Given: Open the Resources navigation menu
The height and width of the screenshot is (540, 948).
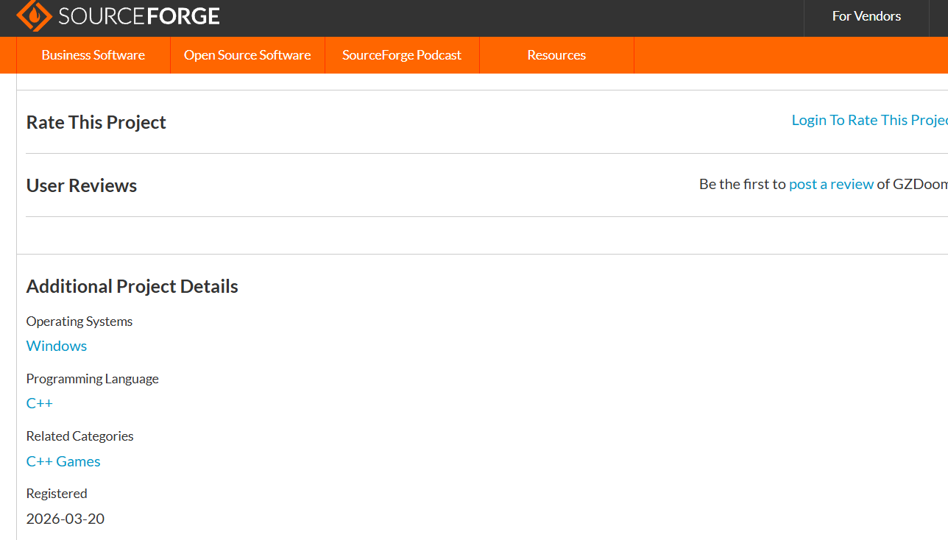Looking at the screenshot, I should pos(556,55).
